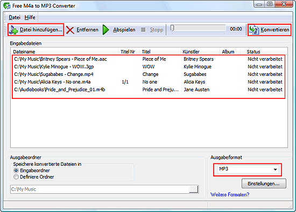Select the Definiere Ordner radio button
This screenshot has width=296, height=212.
(x=16, y=177)
